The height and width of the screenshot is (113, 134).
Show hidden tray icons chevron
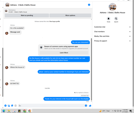(113, 111)
